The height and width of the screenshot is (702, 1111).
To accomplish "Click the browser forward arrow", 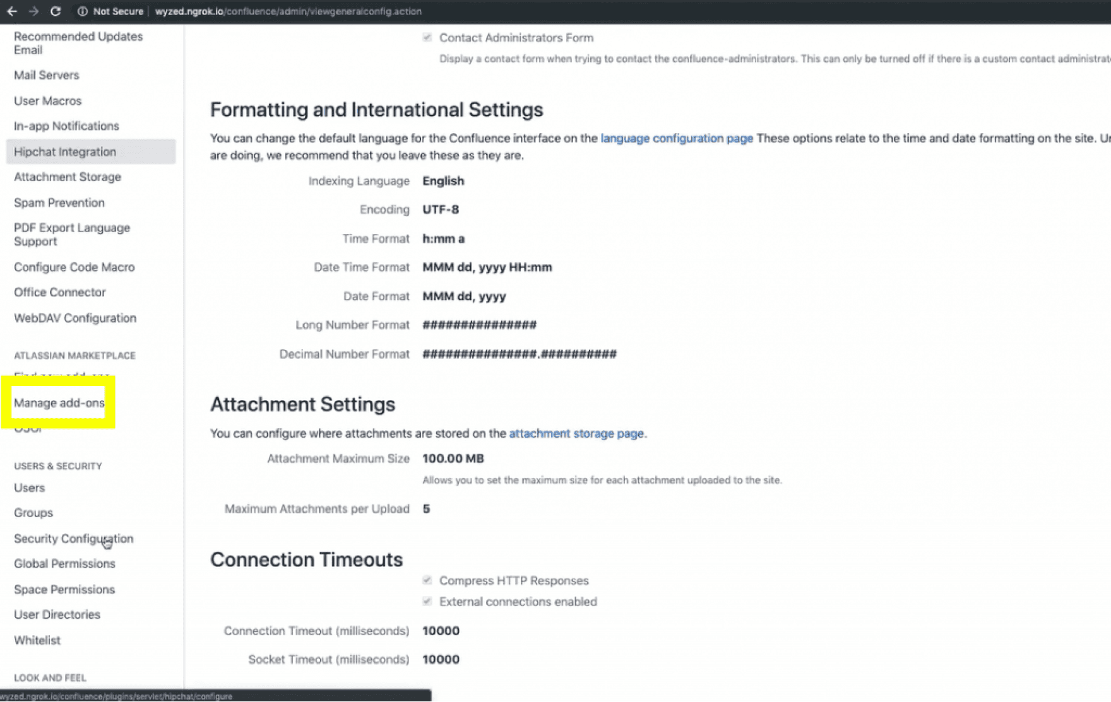I will (33, 11).
